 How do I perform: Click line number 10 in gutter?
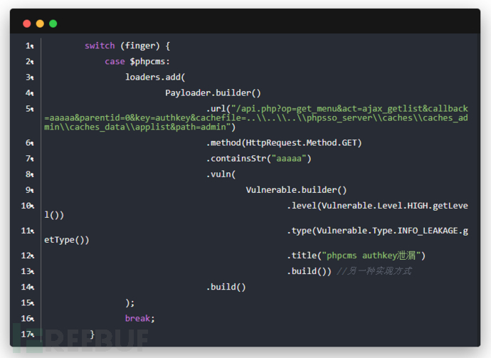click(28, 206)
